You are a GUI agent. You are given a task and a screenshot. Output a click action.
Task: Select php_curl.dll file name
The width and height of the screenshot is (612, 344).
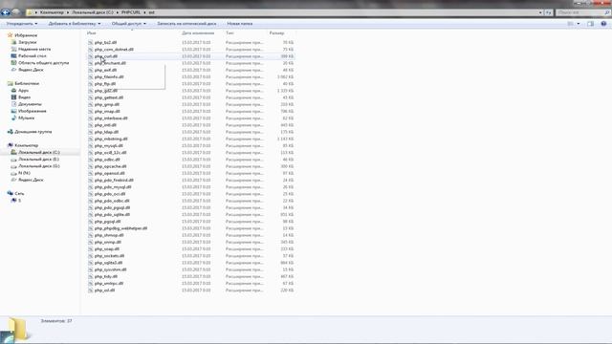[x=106, y=56]
